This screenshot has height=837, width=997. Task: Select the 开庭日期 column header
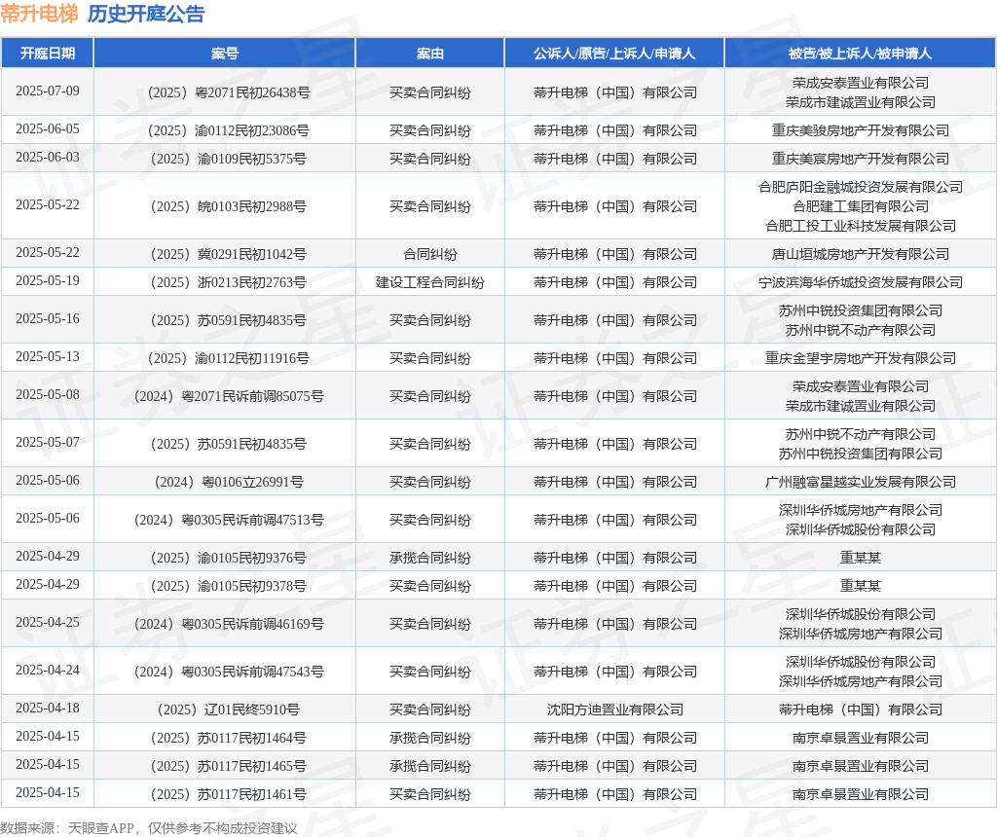point(48,54)
